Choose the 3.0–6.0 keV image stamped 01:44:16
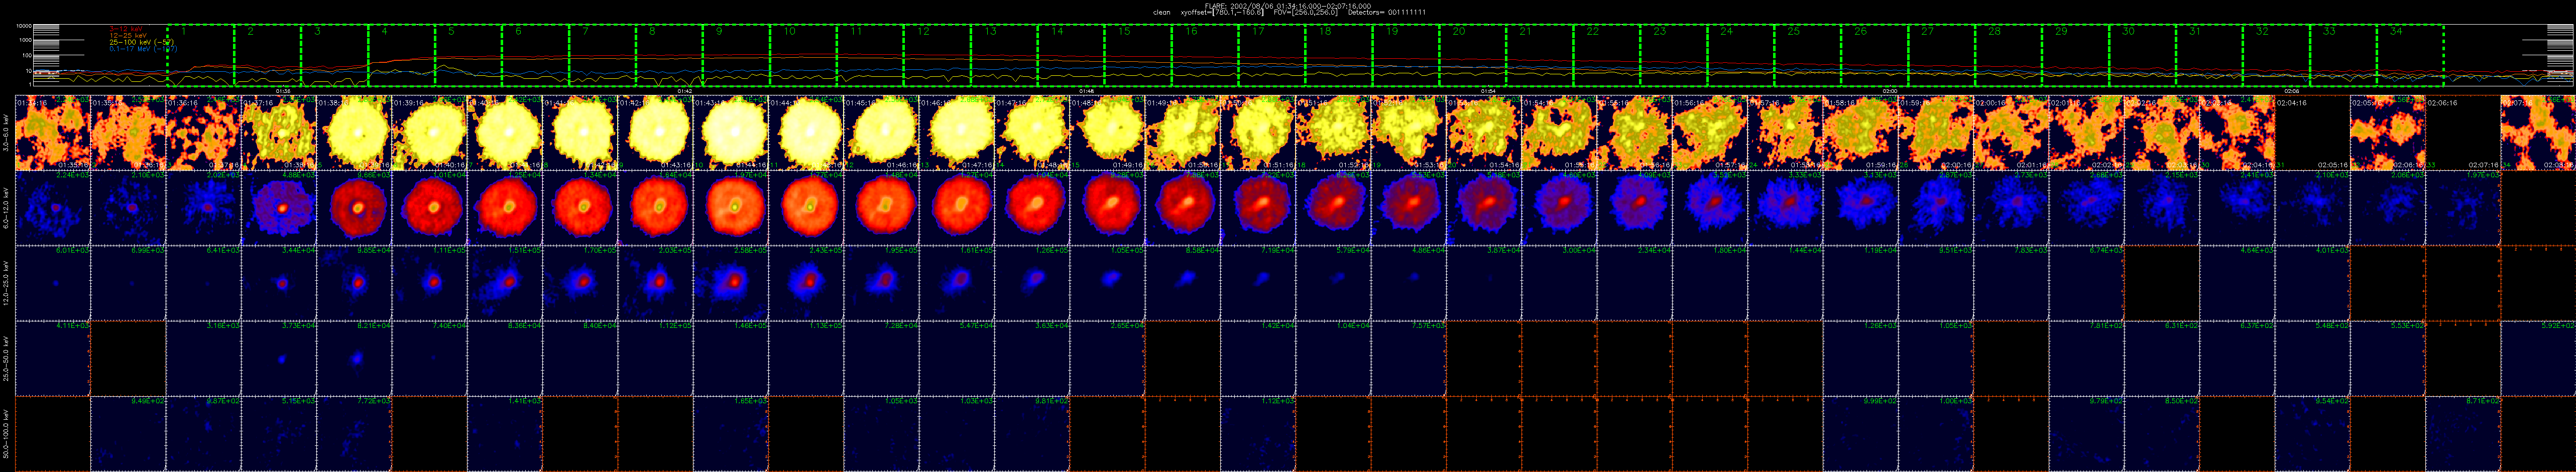 pyautogui.click(x=807, y=133)
